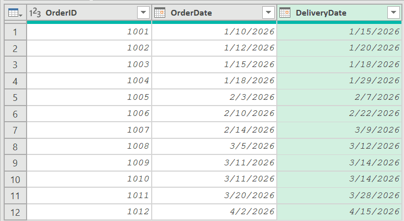Select row number 1

pyautogui.click(x=15, y=32)
